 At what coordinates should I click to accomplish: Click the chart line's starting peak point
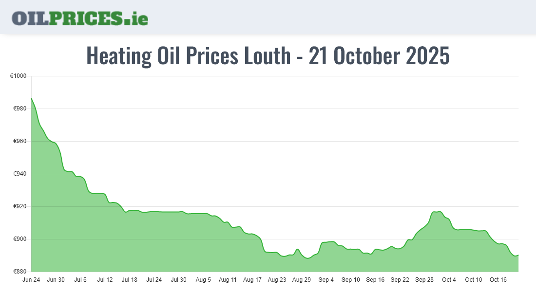31,98
